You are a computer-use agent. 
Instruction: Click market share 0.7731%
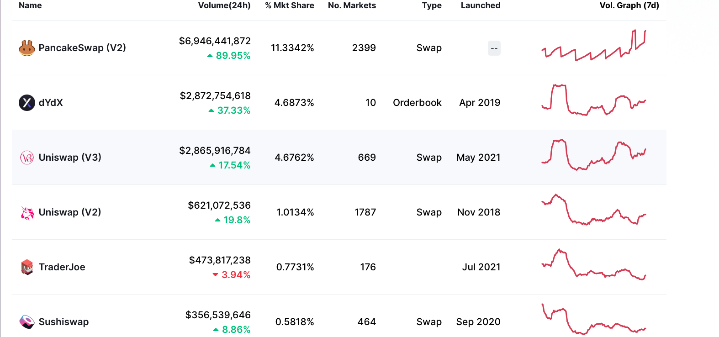point(295,267)
